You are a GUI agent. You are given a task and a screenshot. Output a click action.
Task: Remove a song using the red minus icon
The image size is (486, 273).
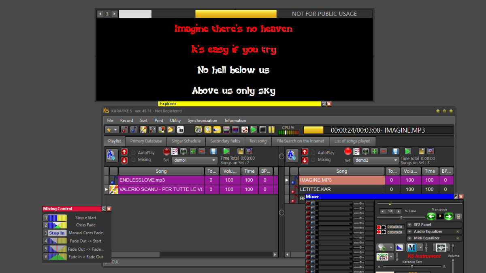(x=201, y=151)
